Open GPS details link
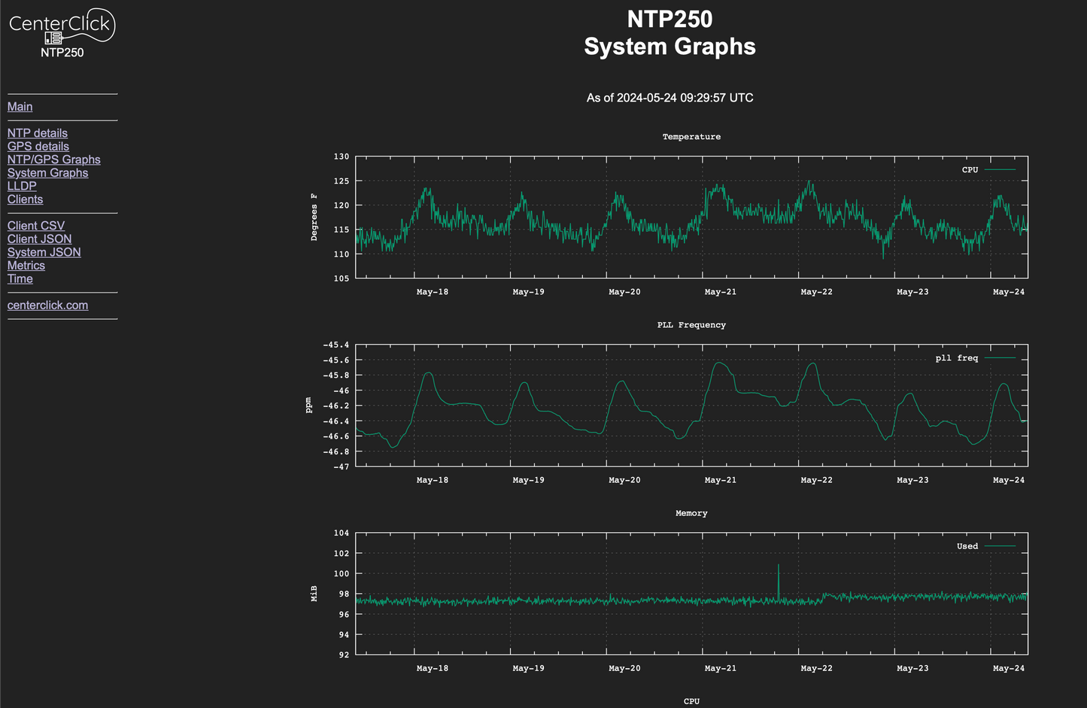This screenshot has width=1087, height=708. 38,147
